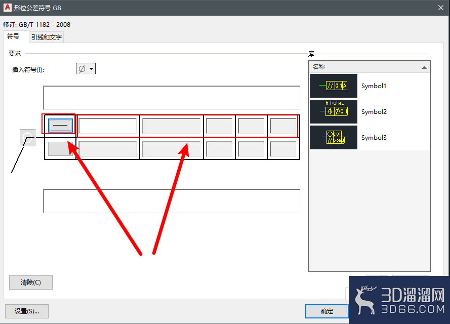Image resolution: width=450 pixels, height=324 pixels.
Task: Close the 形位公差符号 GB dialog
Action: click(441, 8)
